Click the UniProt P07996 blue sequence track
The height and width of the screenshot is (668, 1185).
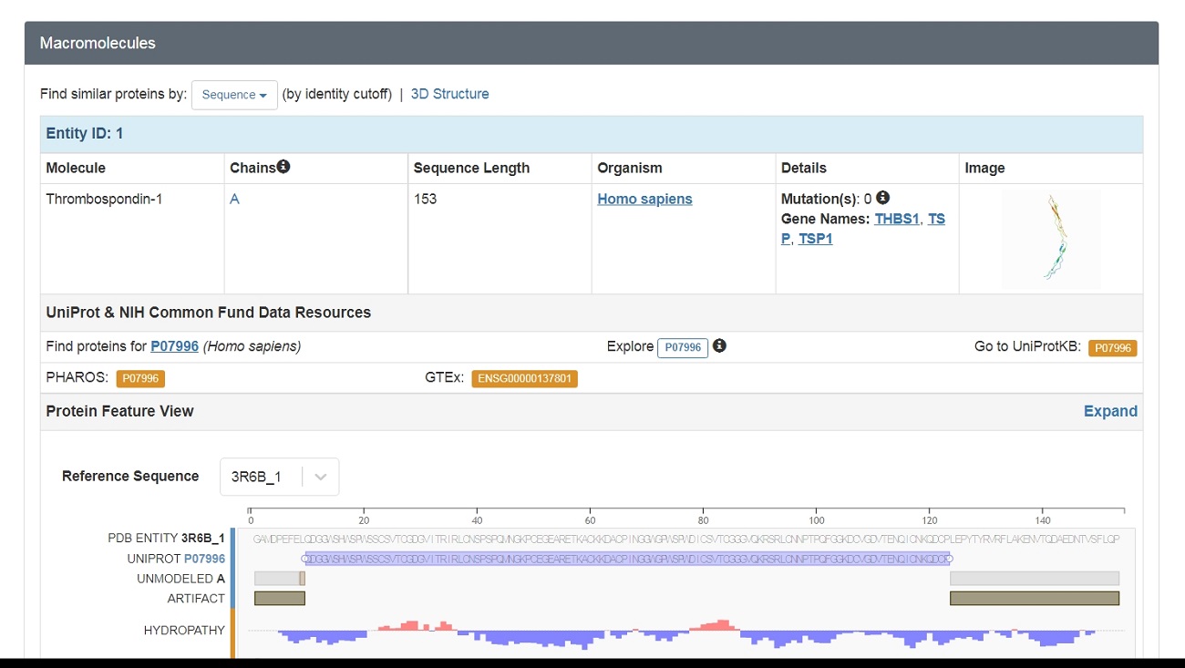[627, 559]
